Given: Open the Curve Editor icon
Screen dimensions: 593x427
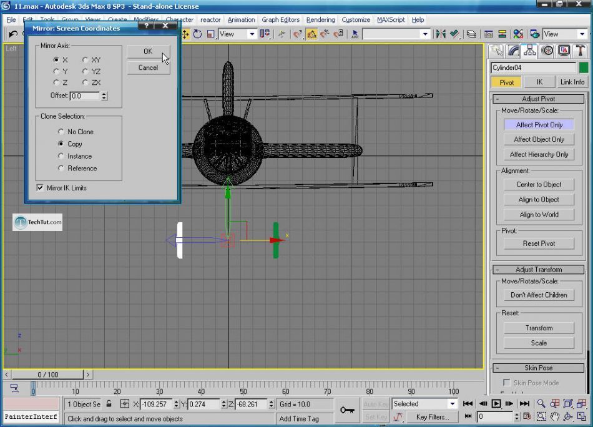Looking at the screenshot, I should (489, 34).
